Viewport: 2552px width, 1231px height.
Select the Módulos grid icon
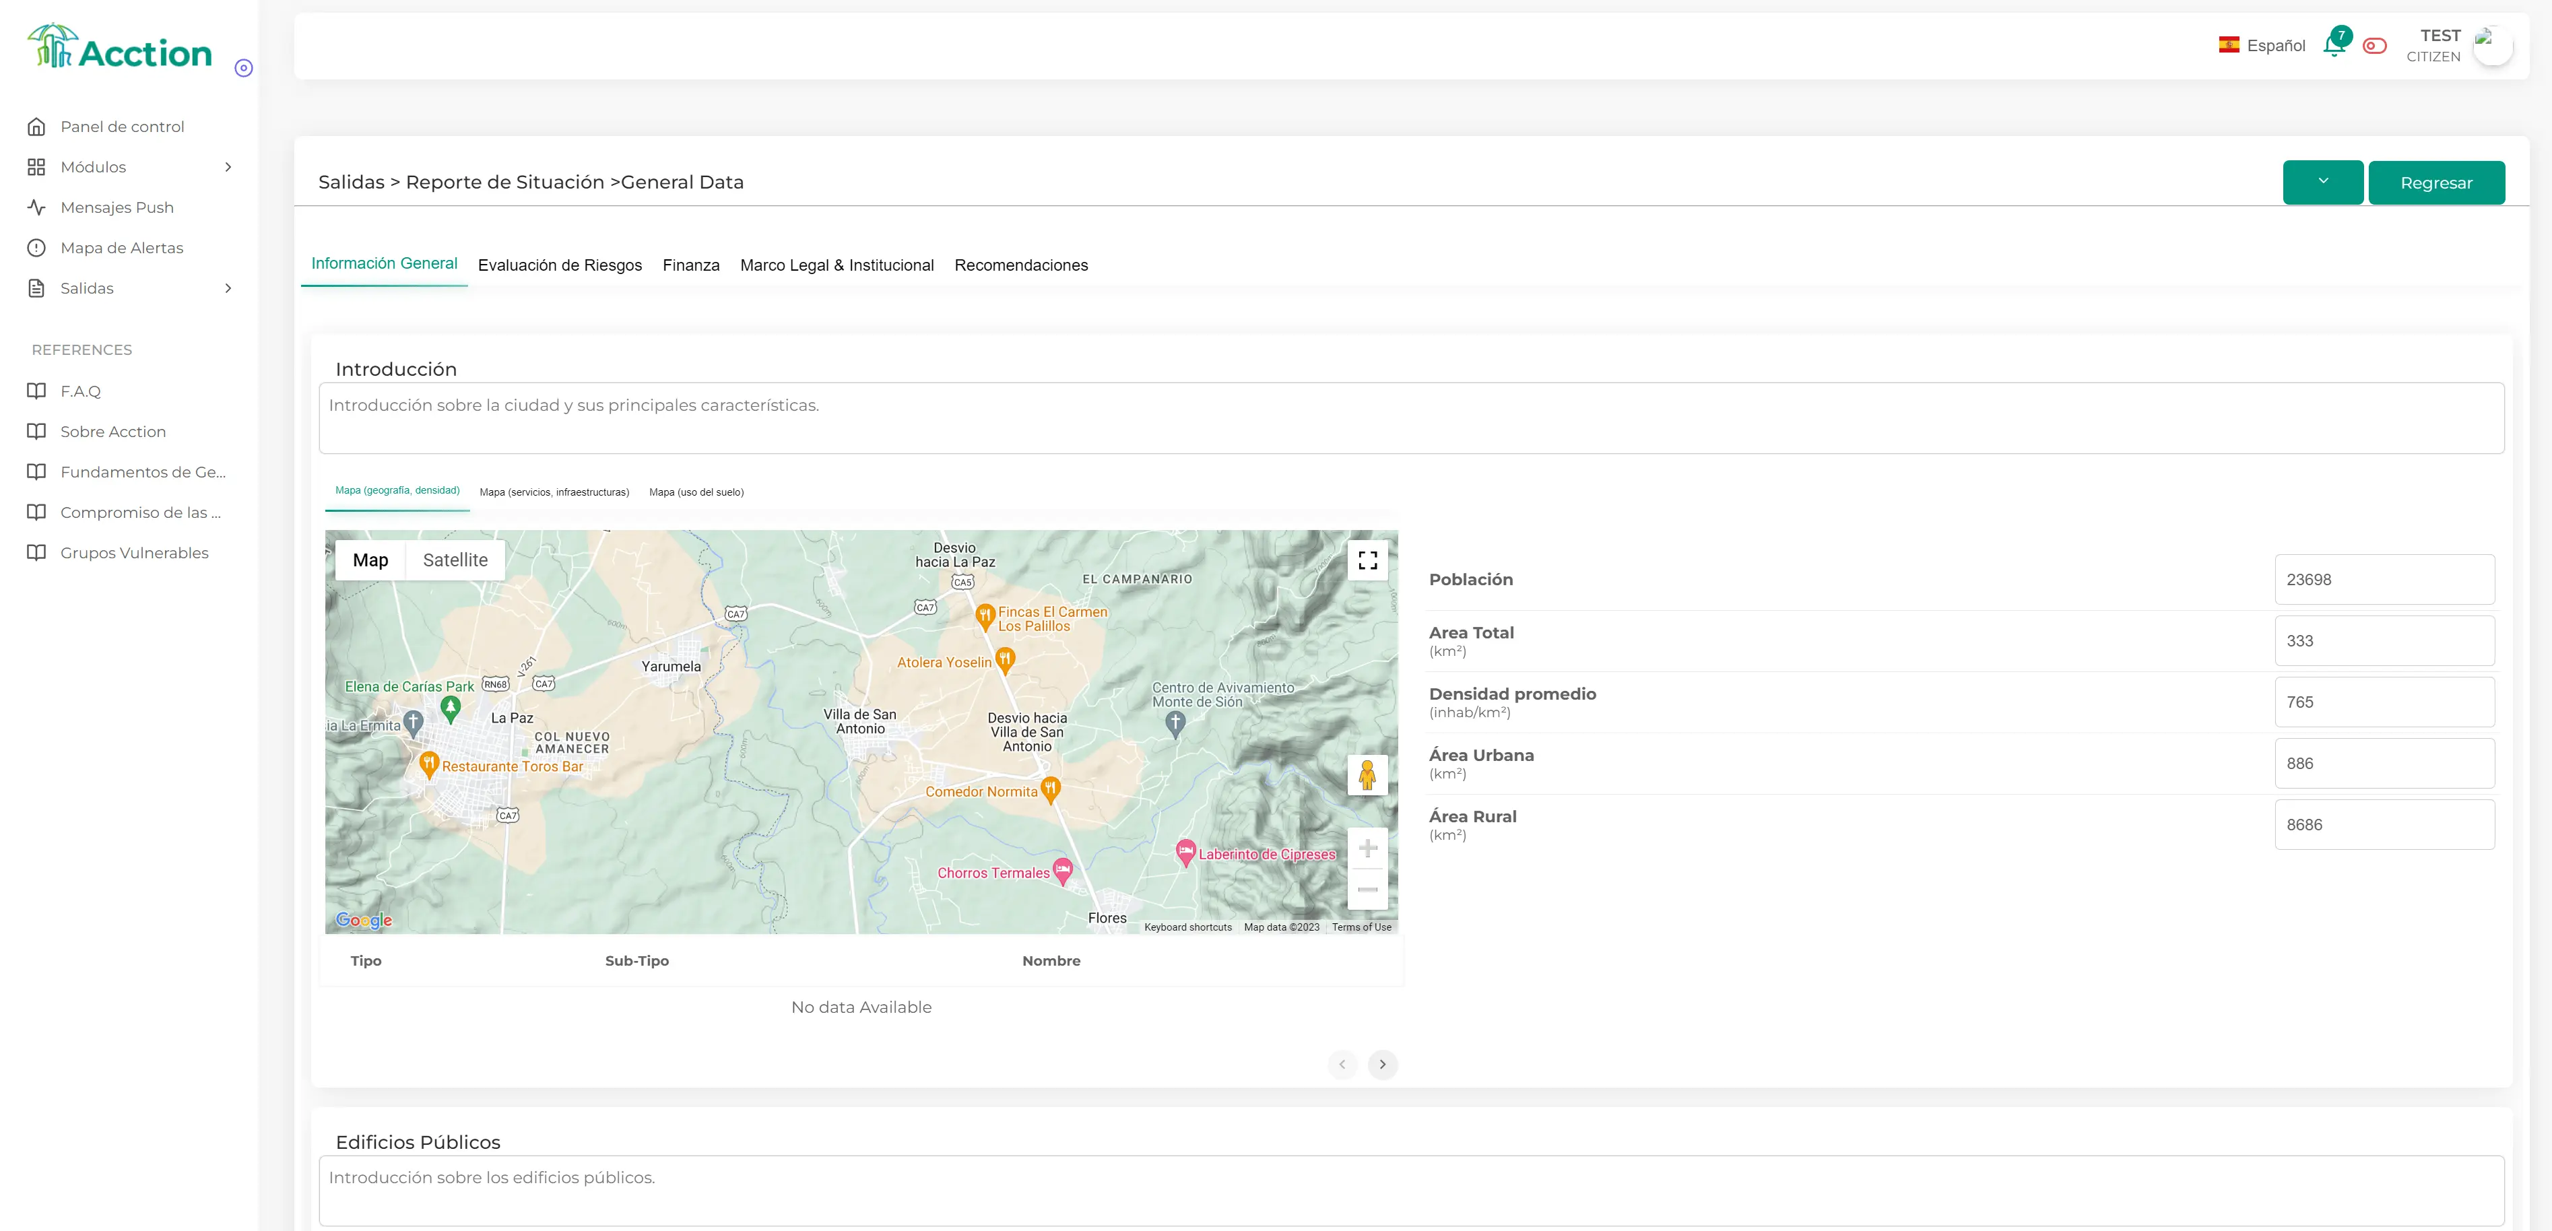click(x=36, y=166)
